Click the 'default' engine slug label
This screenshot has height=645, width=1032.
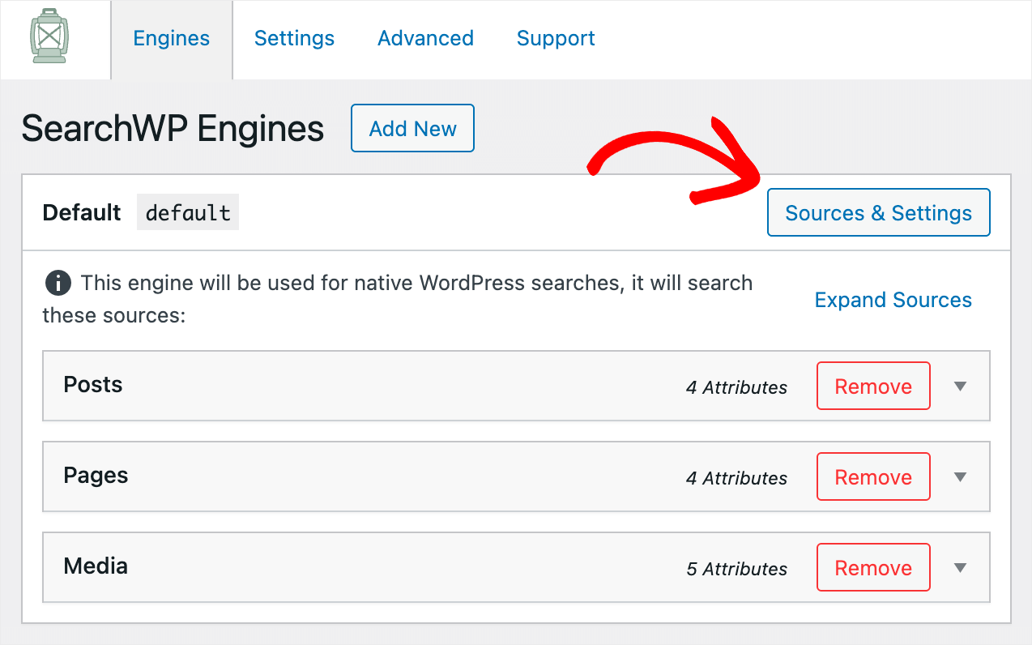pos(188,212)
